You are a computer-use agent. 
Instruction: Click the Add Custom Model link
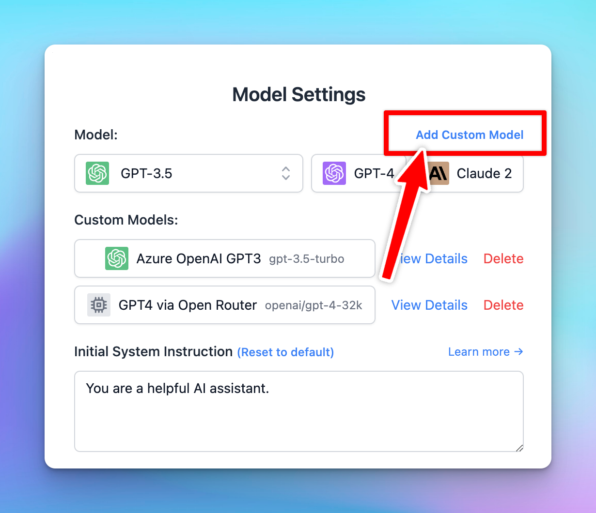pos(470,135)
